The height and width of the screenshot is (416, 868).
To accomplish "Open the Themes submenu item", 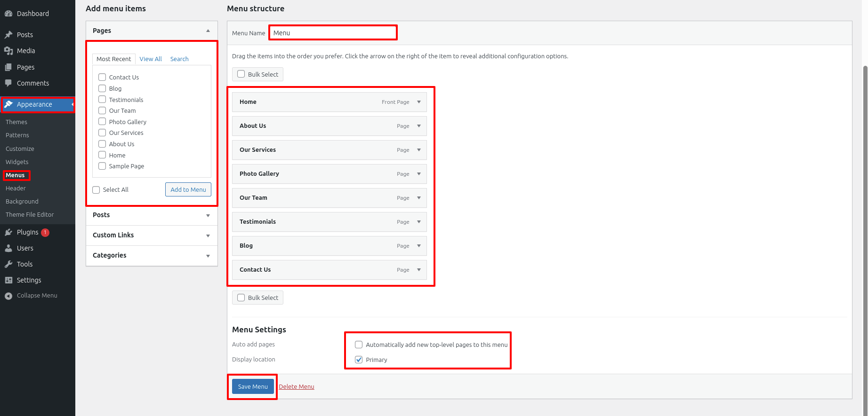I will 16,122.
